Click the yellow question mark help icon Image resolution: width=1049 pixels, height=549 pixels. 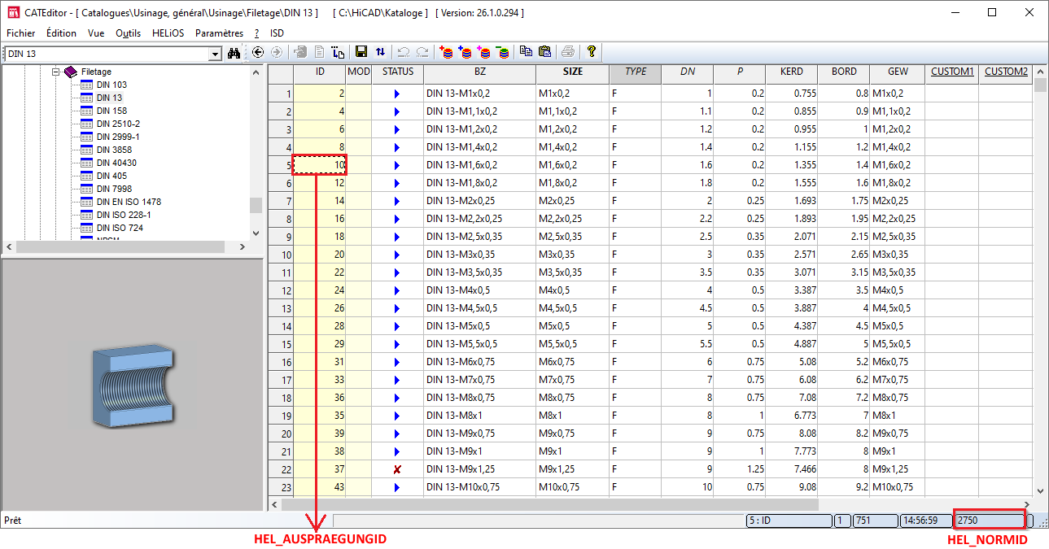[x=592, y=52]
